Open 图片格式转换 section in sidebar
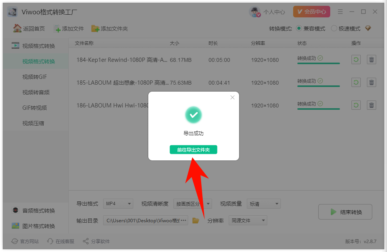Image resolution: width=387 pixels, height=252 pixels. click(39, 226)
